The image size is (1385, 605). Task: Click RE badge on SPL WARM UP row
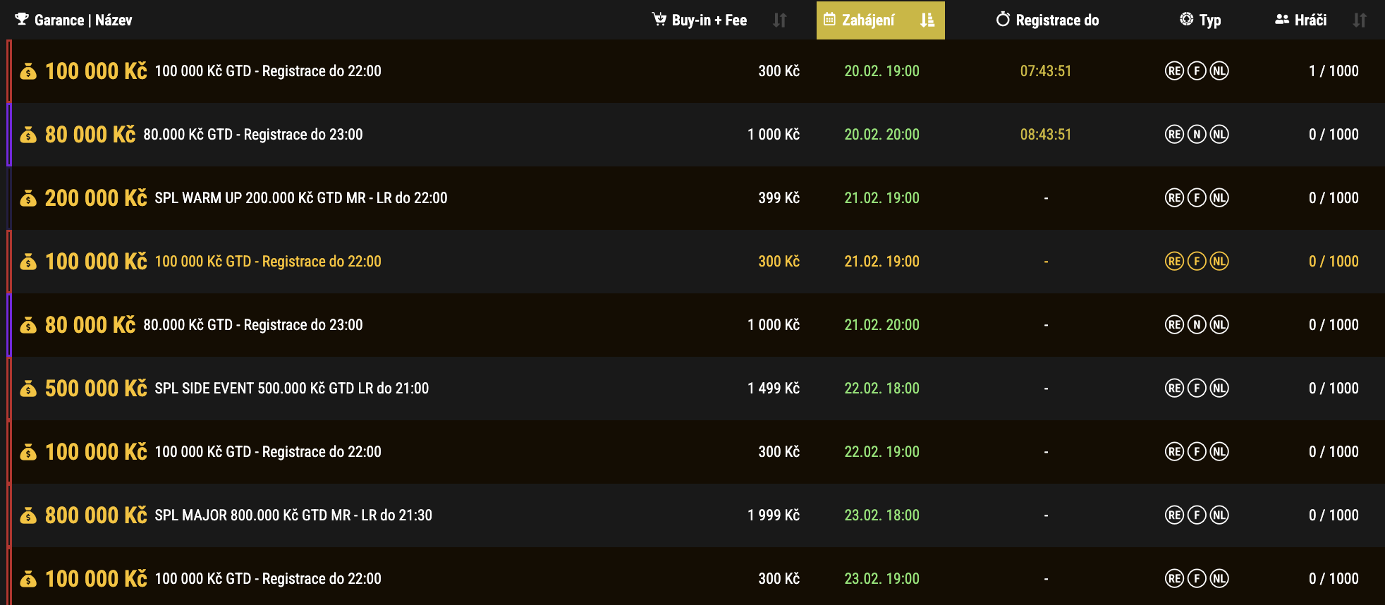(x=1174, y=198)
